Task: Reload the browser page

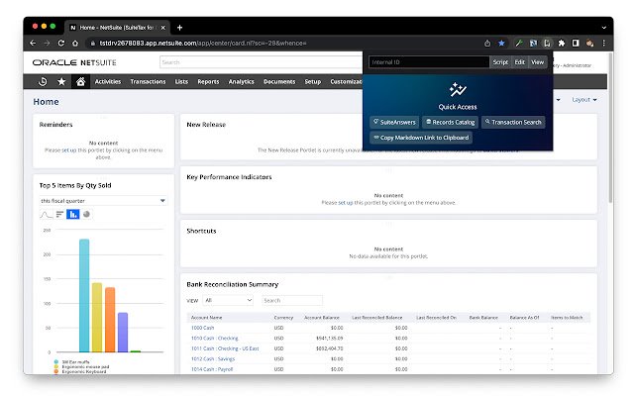Action: pos(62,44)
